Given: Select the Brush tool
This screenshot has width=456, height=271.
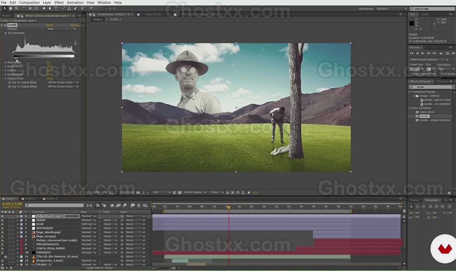Looking at the screenshot, I should pos(64,9).
